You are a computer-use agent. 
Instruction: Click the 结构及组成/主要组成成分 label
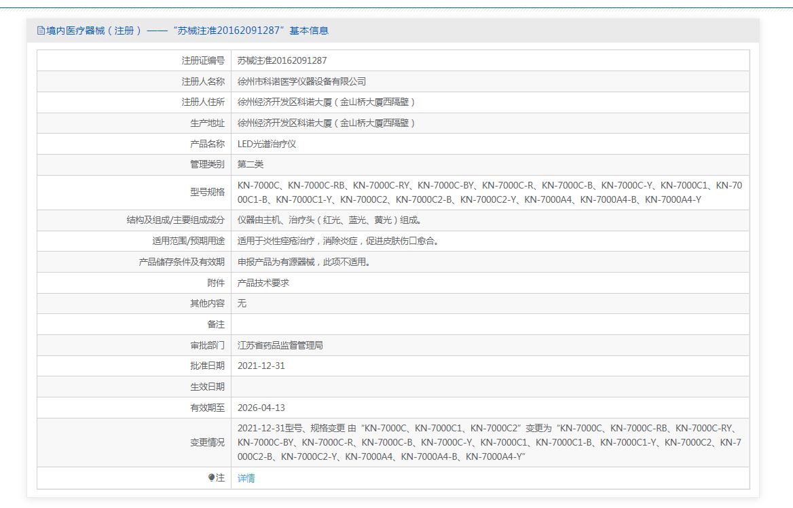point(175,220)
